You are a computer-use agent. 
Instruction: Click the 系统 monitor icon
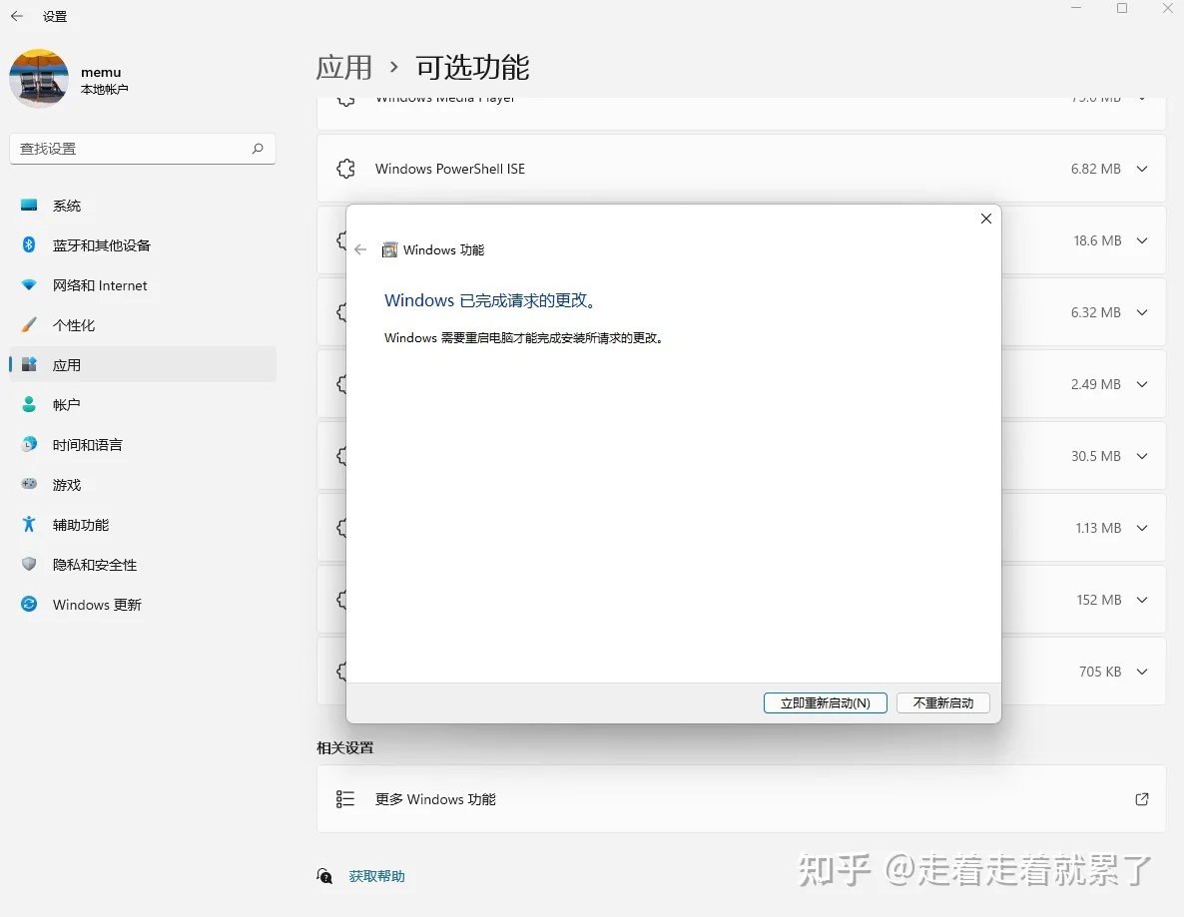[29, 205]
